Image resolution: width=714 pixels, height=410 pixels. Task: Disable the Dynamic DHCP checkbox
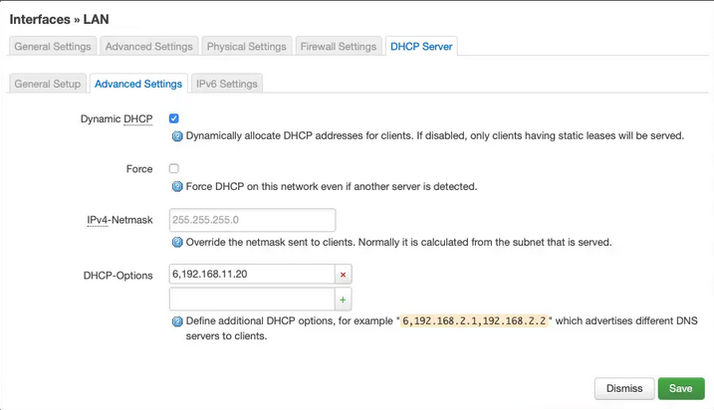click(174, 118)
